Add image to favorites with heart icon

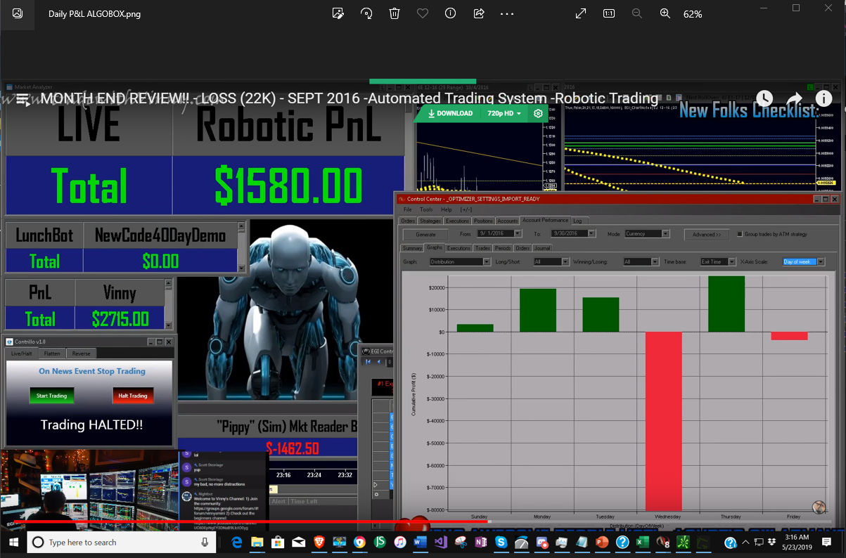423,13
